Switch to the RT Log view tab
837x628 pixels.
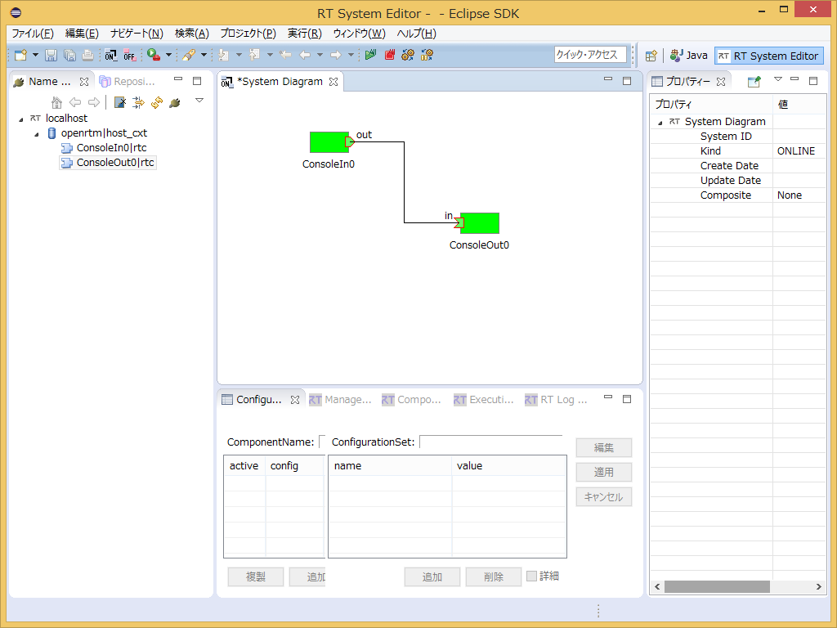(x=556, y=399)
